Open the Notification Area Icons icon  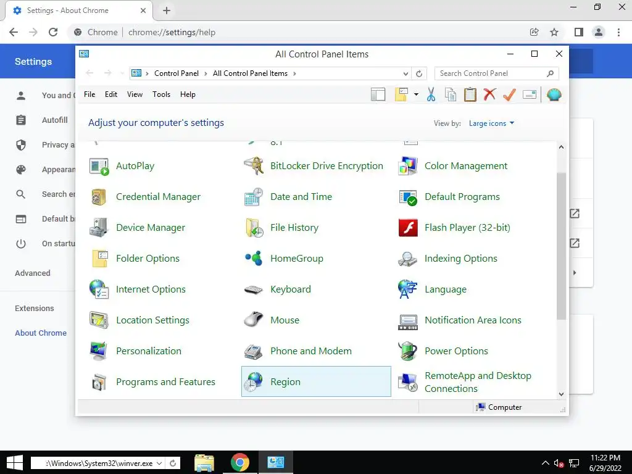407,322
